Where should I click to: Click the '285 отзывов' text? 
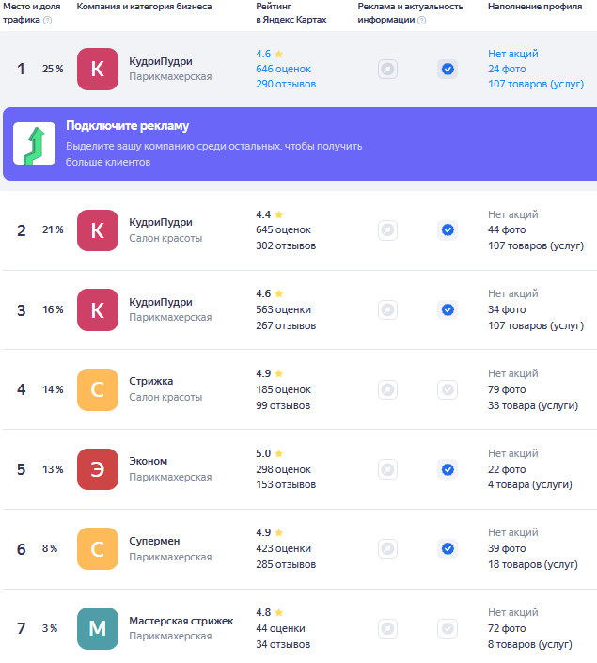286,564
